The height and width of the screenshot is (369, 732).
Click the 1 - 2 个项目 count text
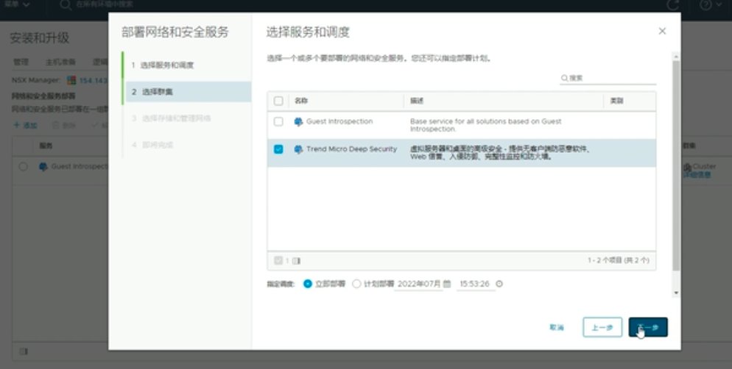618,260
